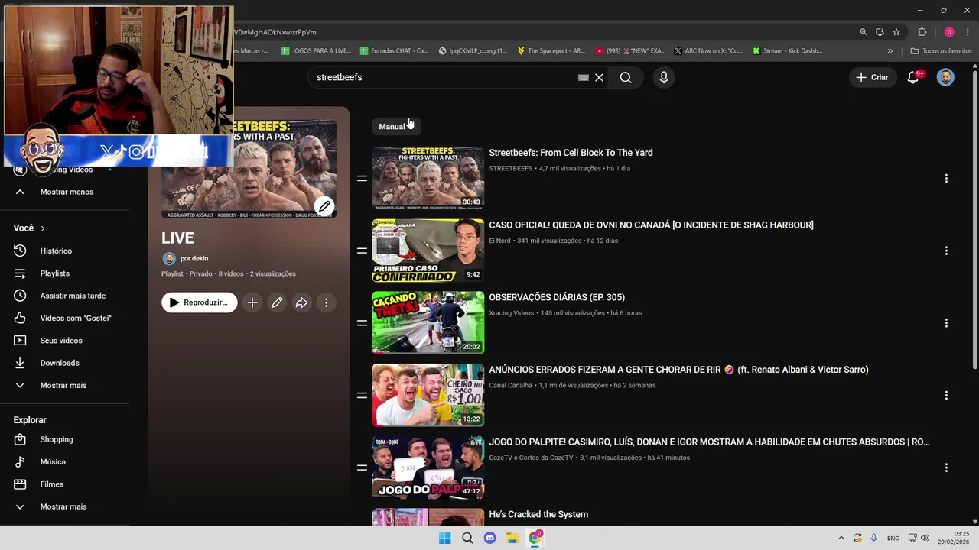Image resolution: width=979 pixels, height=550 pixels.
Task: Click the streetbeefs search input field
Action: pyautogui.click(x=444, y=77)
